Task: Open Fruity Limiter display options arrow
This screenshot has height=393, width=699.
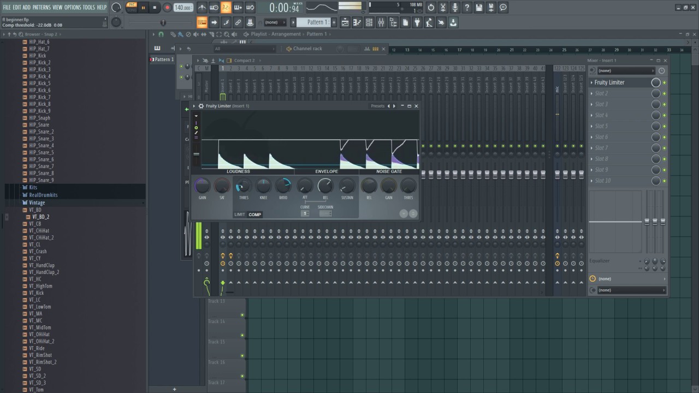Action: click(196, 116)
